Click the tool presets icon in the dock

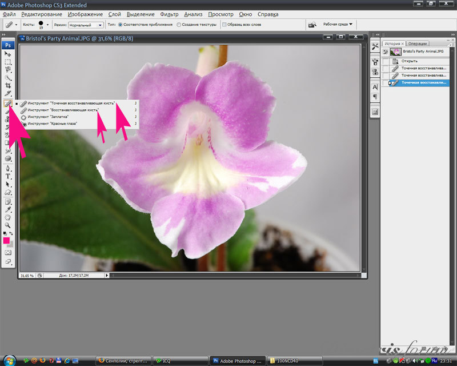tap(375, 46)
